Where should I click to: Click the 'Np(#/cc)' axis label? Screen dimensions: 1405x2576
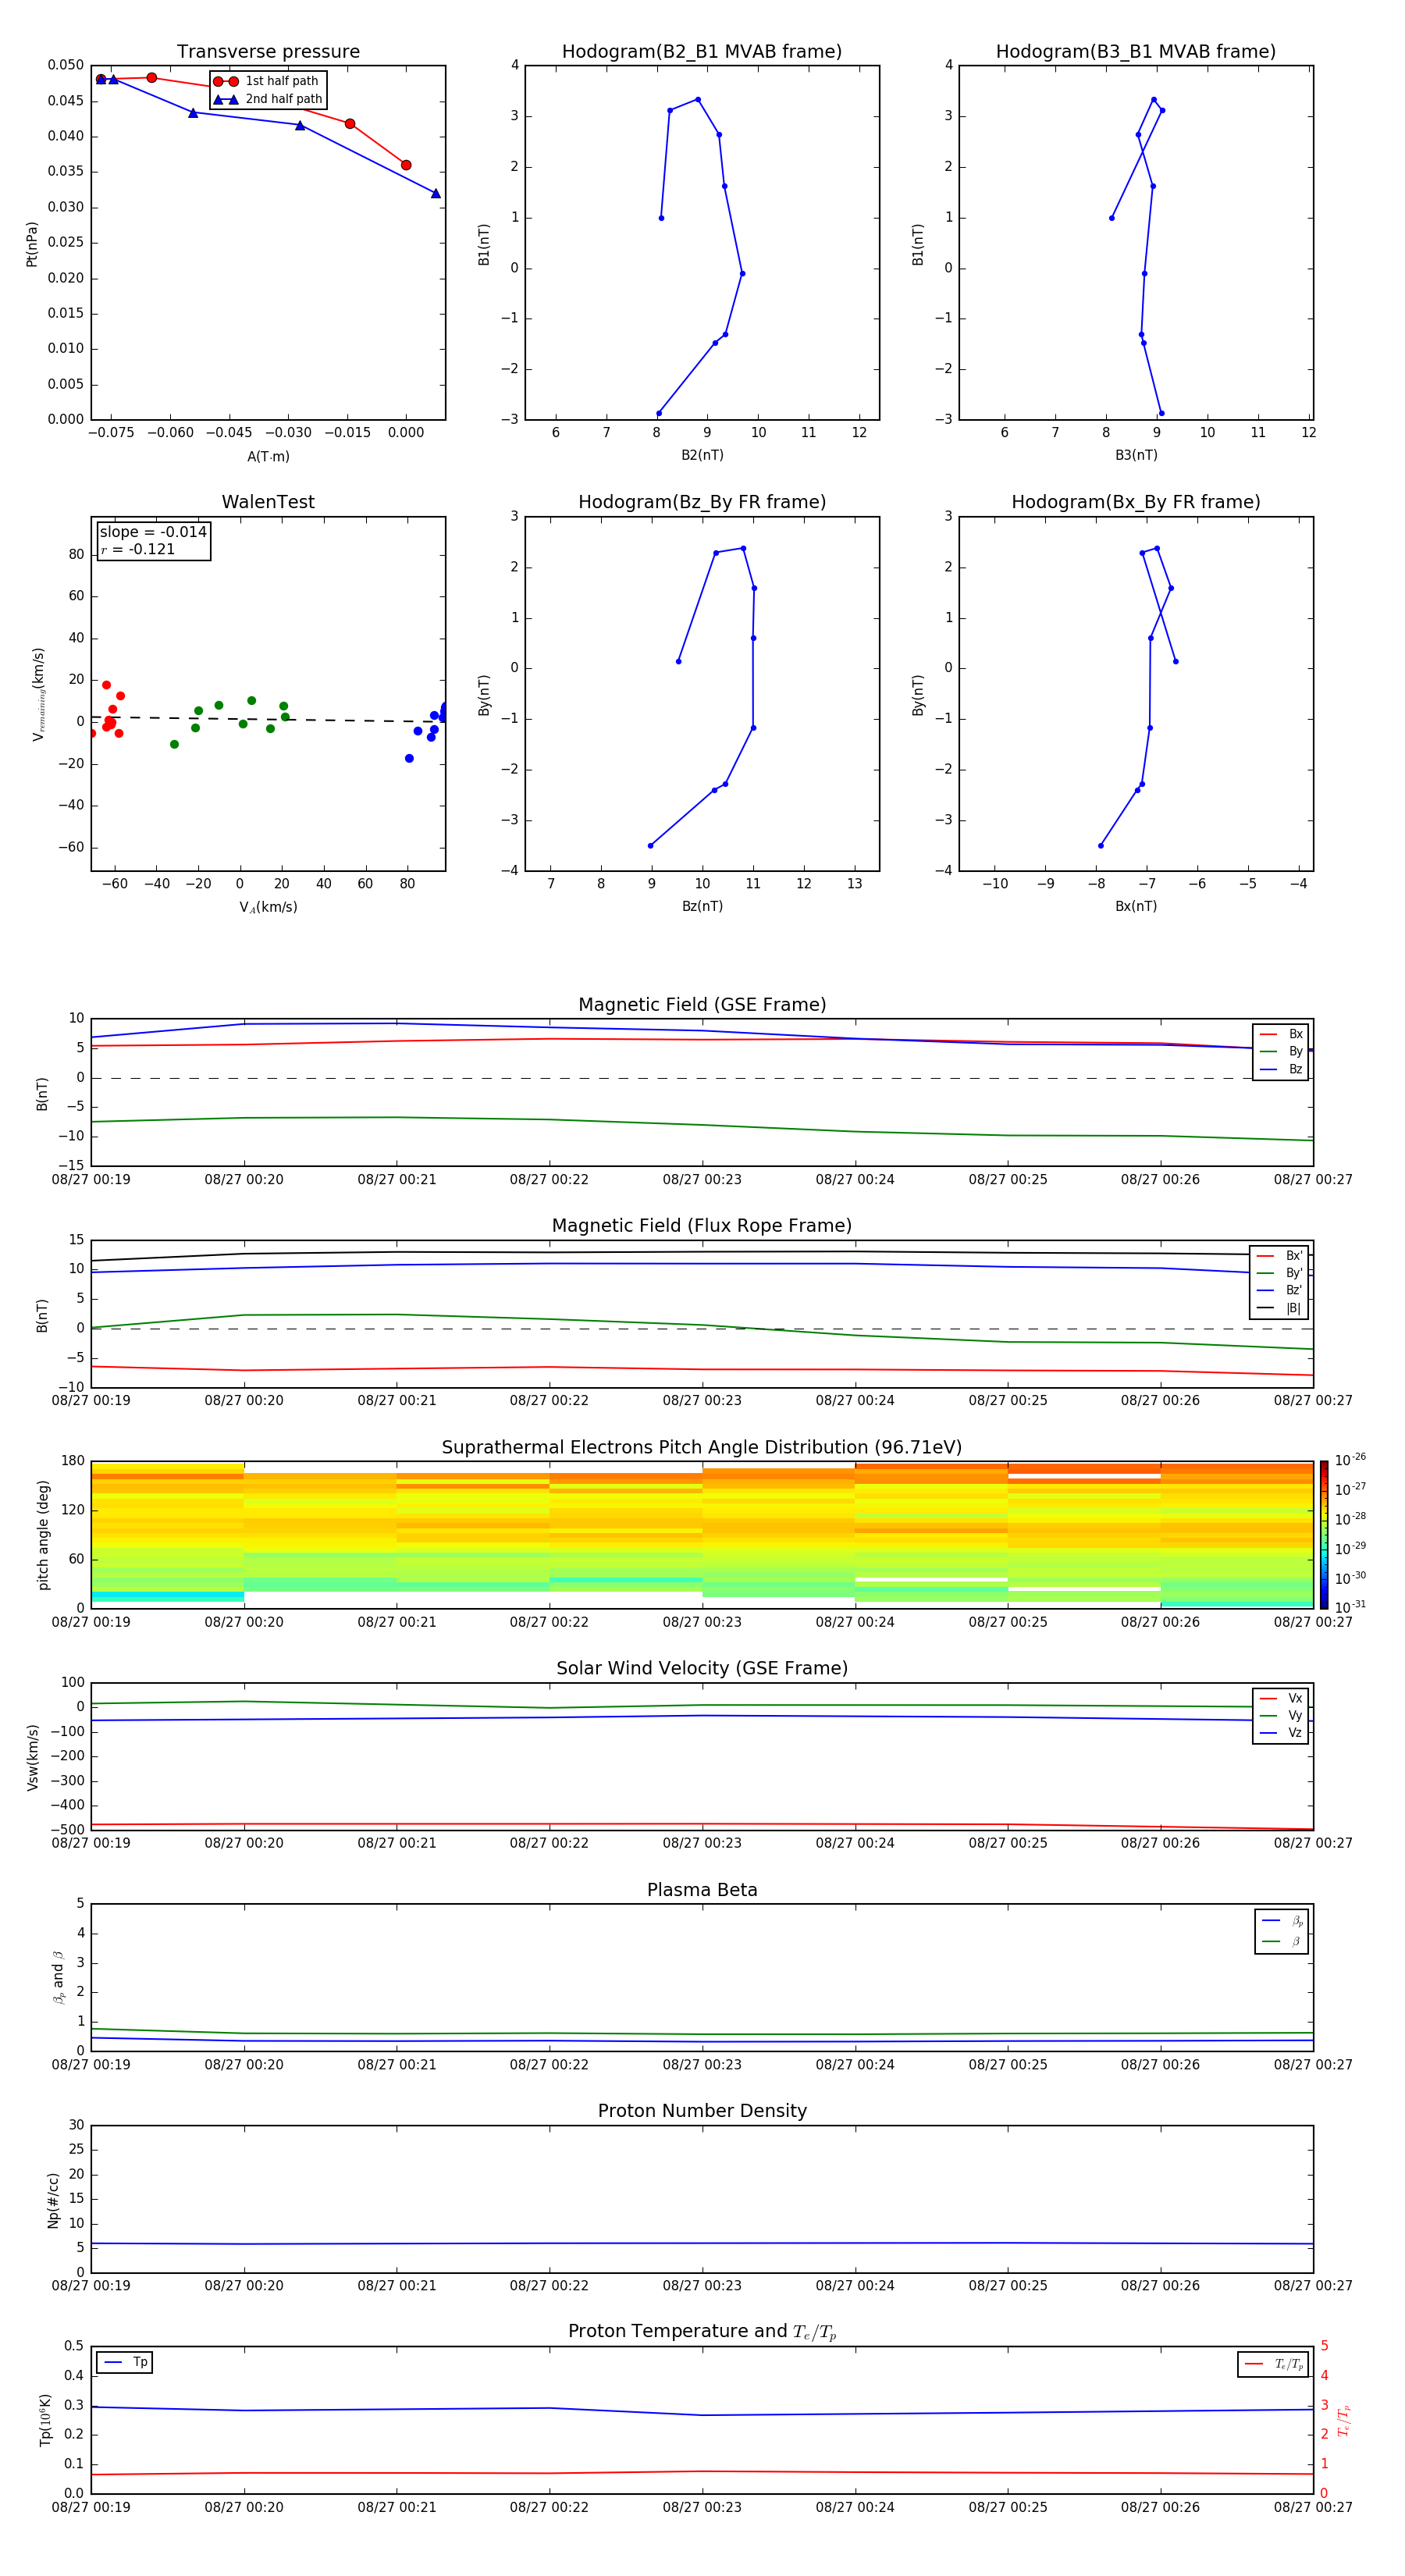click(53, 2199)
